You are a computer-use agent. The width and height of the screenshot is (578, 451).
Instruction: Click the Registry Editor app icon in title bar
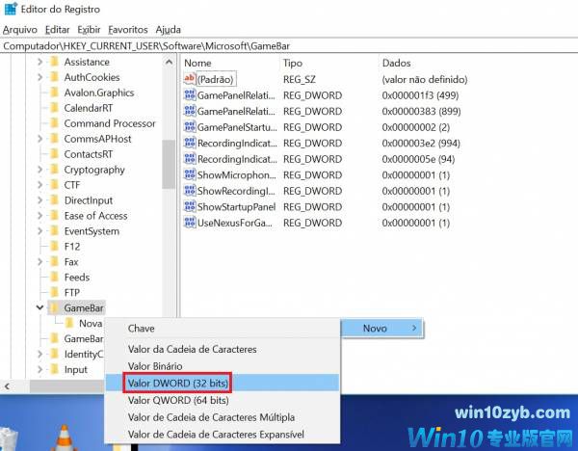(x=10, y=10)
